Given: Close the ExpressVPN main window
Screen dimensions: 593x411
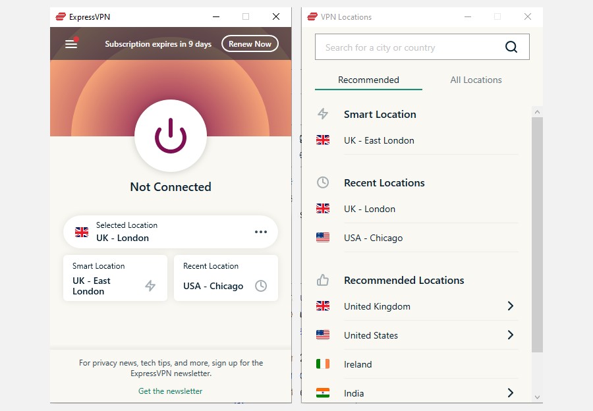Looking at the screenshot, I should tap(276, 16).
